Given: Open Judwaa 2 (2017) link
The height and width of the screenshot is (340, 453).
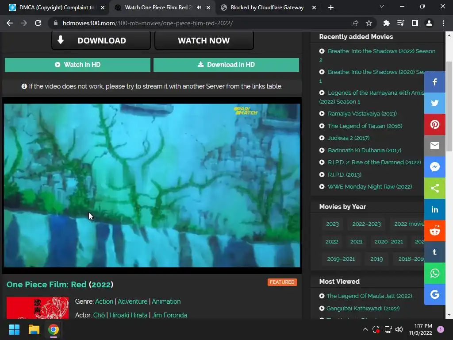Looking at the screenshot, I should 349,138.
